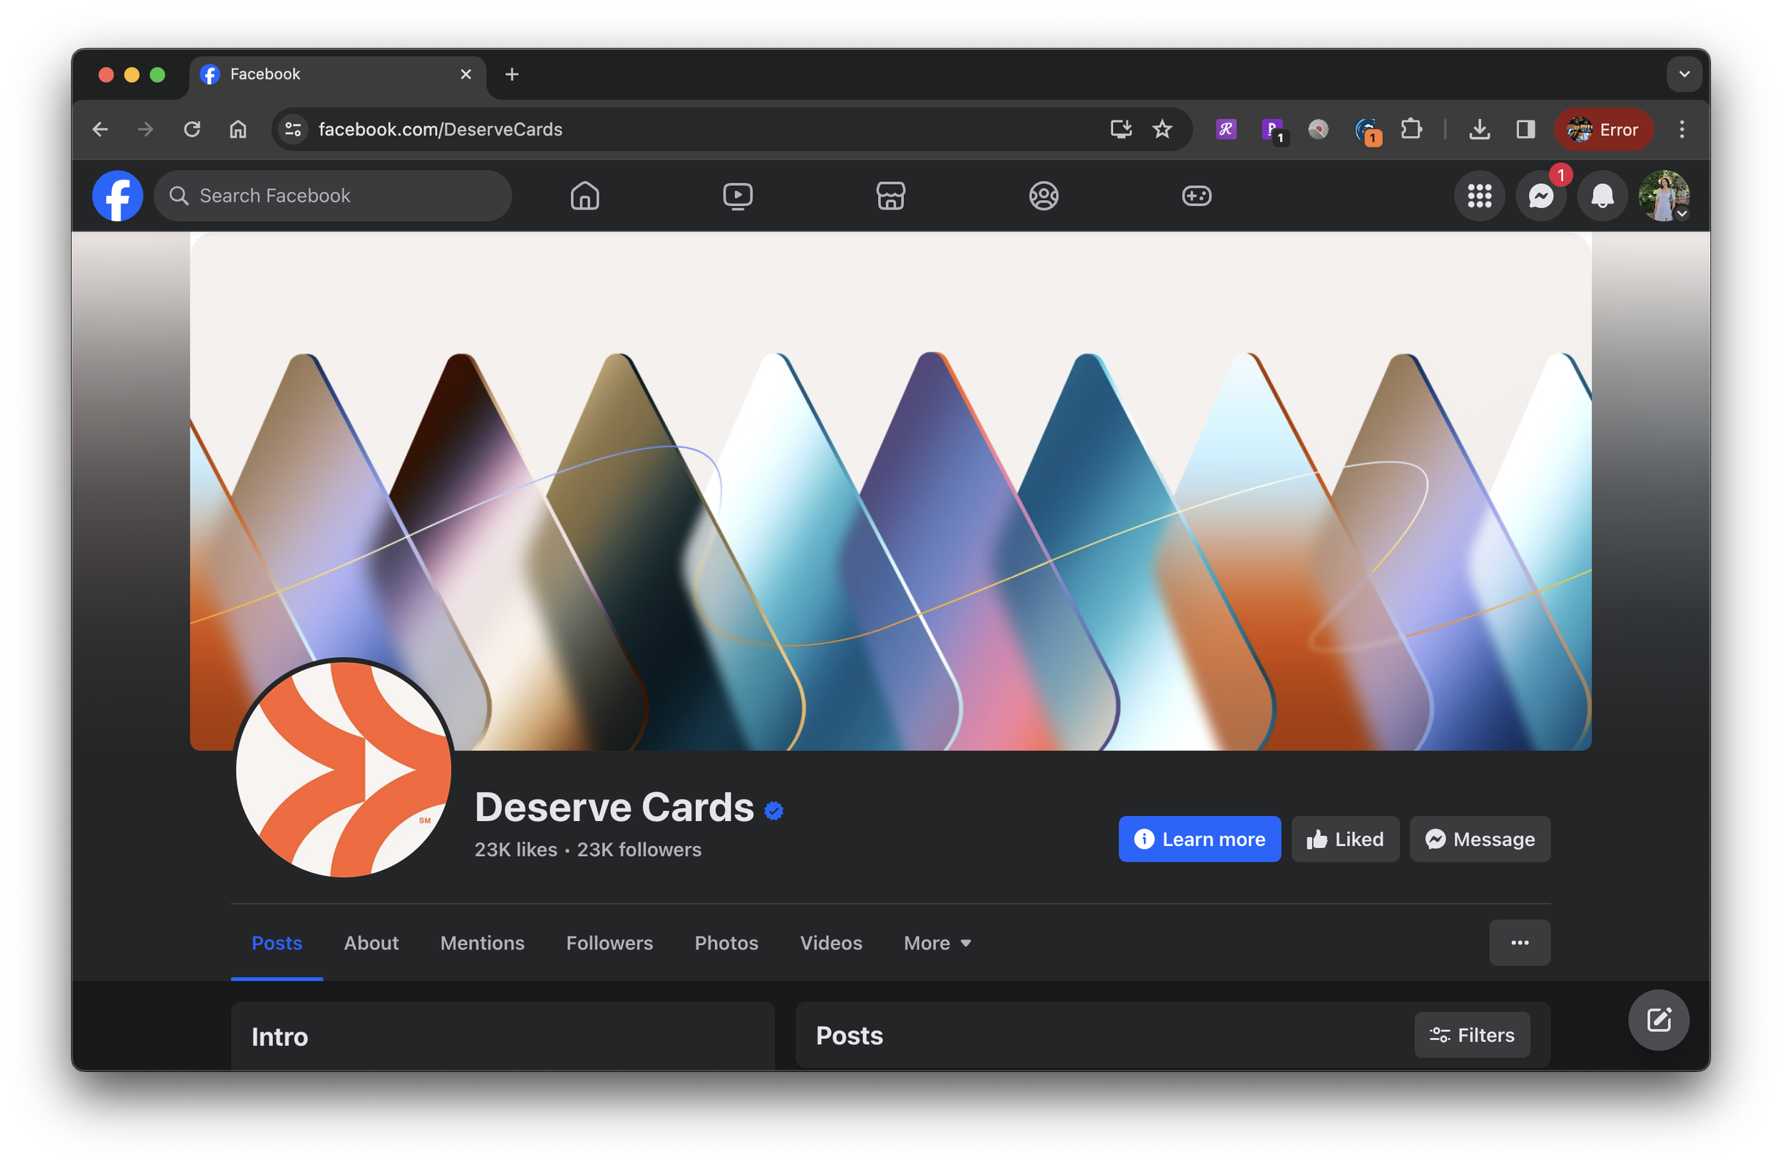Toggle the Liked button off
1782x1166 pixels.
click(x=1345, y=839)
